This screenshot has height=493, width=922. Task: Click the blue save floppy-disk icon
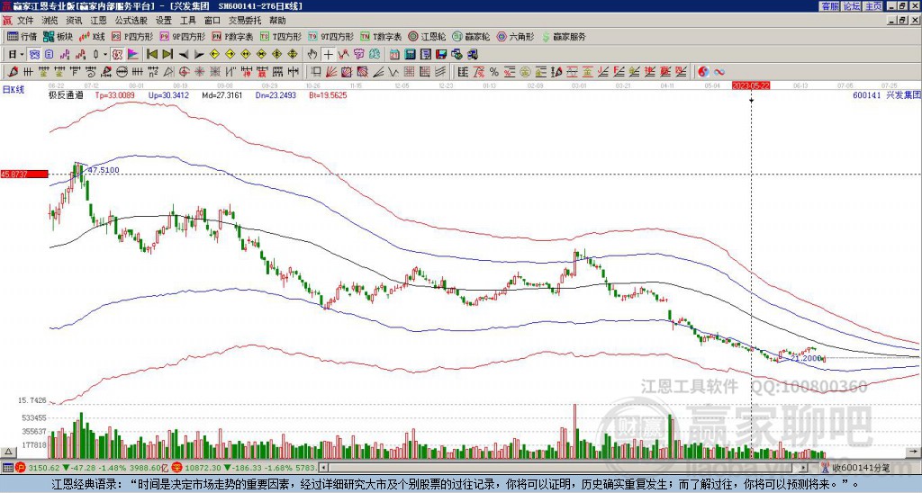441,55
